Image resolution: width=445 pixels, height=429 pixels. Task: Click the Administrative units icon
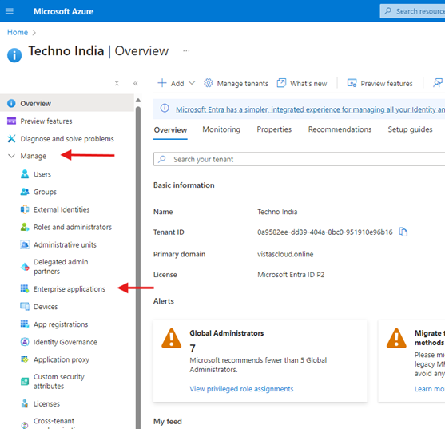25,244
